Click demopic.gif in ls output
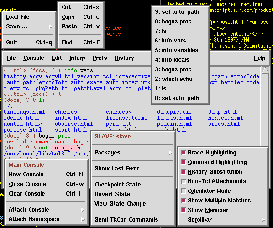The image size is (273, 228). tap(174, 112)
